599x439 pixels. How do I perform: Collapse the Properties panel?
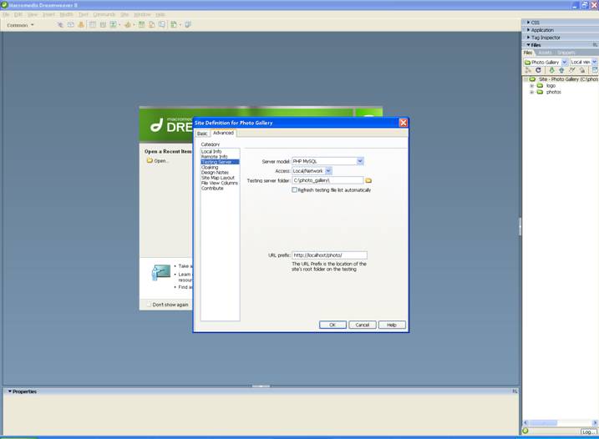(x=10, y=391)
